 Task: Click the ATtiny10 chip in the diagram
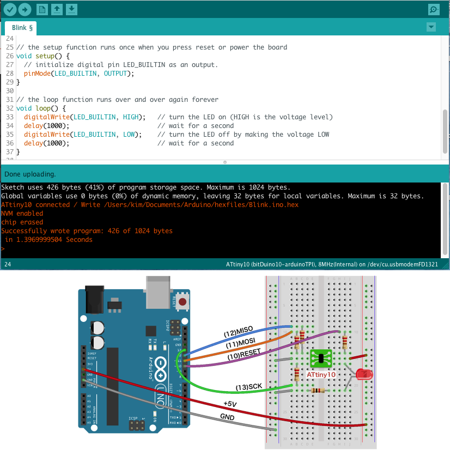(321, 358)
